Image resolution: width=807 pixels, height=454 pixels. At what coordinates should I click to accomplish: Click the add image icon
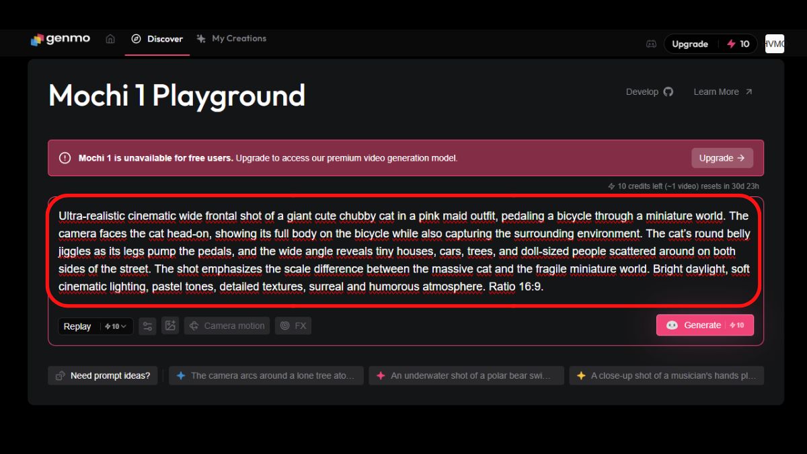pyautogui.click(x=170, y=326)
